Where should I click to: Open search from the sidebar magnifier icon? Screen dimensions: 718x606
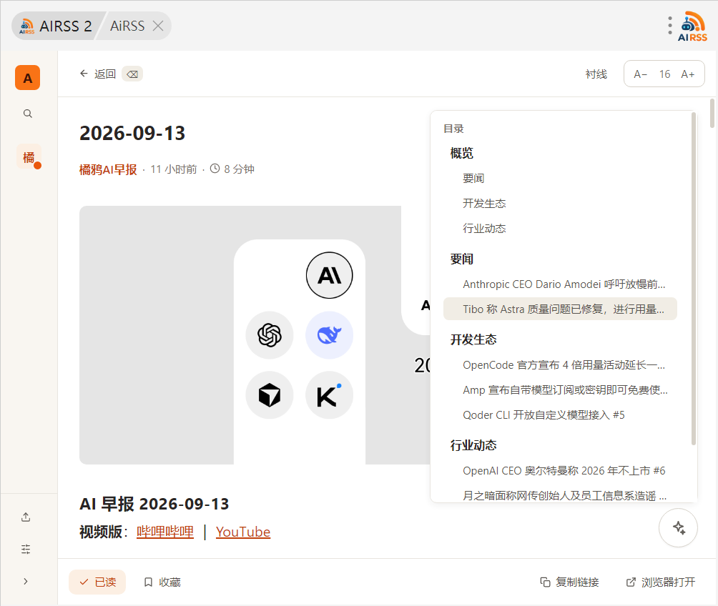[x=27, y=114]
